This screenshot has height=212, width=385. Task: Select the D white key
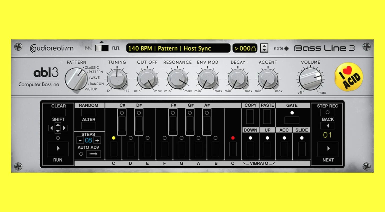coord(130,149)
